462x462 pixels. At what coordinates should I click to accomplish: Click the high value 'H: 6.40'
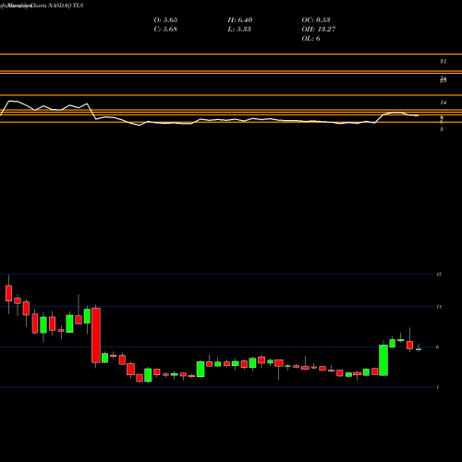click(x=240, y=20)
